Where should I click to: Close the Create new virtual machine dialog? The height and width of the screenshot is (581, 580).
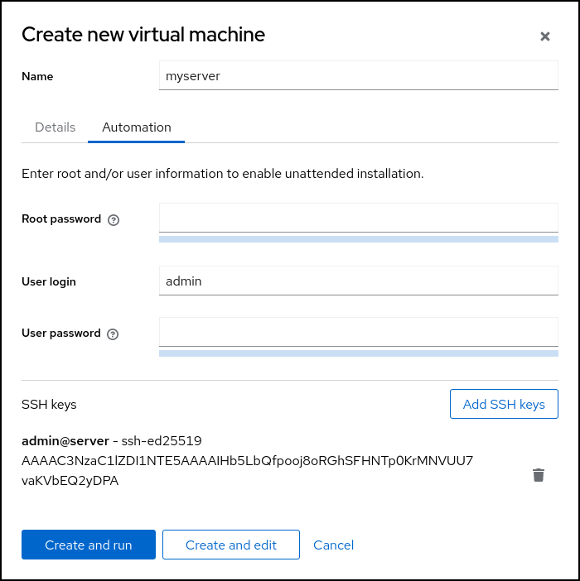coord(544,36)
